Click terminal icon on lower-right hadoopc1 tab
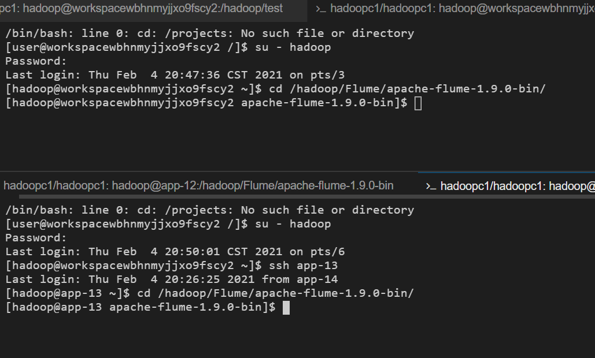The height and width of the screenshot is (358, 595). [431, 187]
